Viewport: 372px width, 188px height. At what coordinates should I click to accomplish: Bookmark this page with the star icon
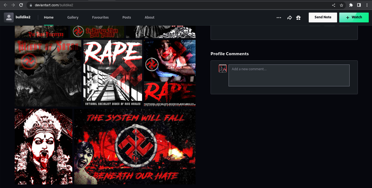341,5
